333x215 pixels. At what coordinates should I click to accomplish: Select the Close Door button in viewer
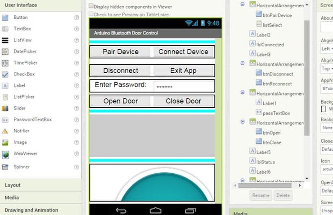[183, 101]
